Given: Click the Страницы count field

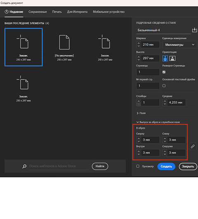Looking at the screenshot, I should tap(148, 72).
